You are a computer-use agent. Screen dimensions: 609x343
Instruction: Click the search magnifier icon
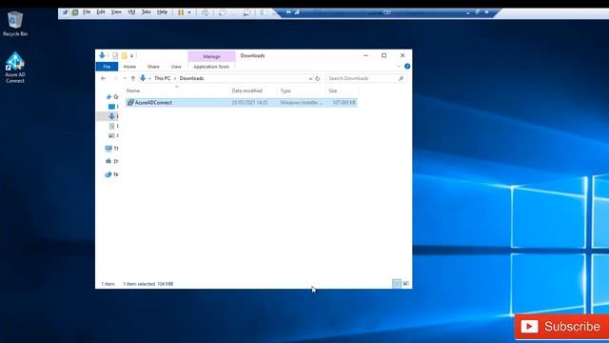point(402,78)
